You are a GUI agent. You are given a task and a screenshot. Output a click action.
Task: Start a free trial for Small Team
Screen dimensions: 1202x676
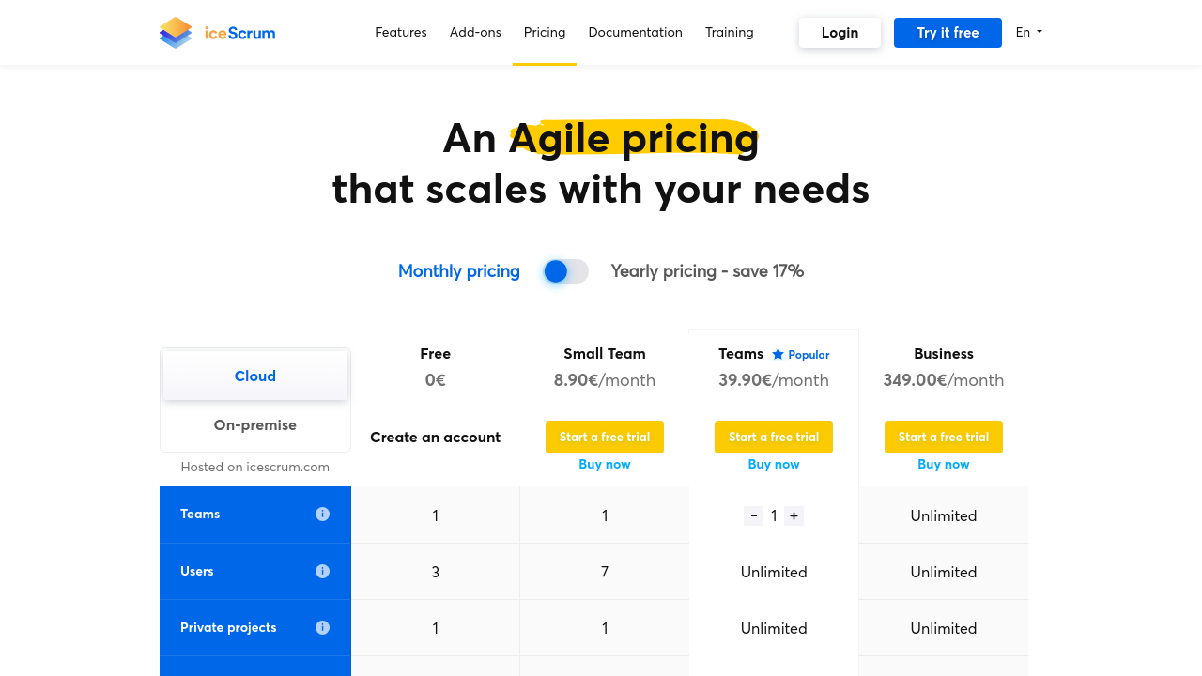(605, 437)
